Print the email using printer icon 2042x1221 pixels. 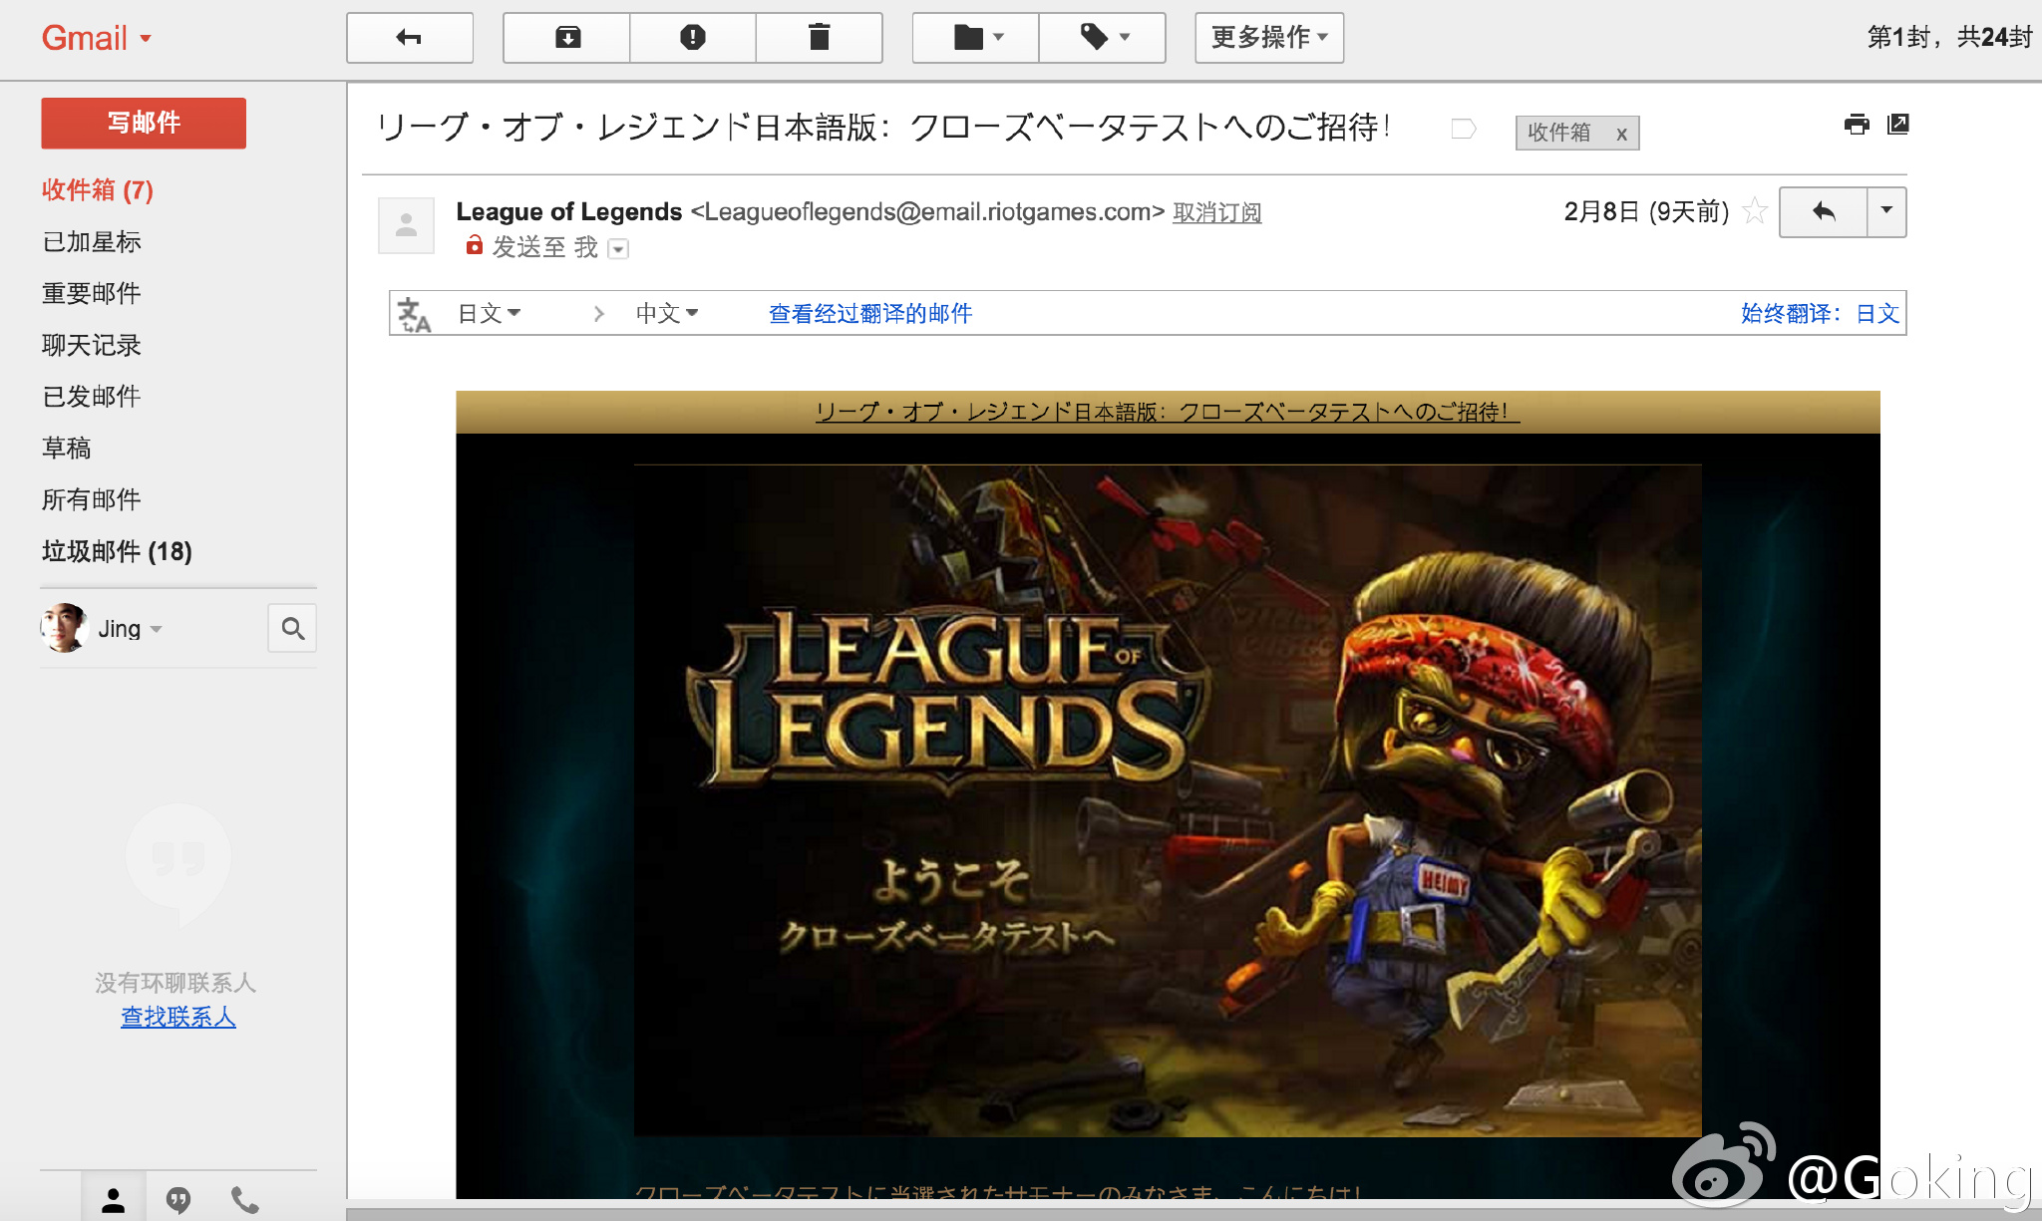[x=1857, y=125]
